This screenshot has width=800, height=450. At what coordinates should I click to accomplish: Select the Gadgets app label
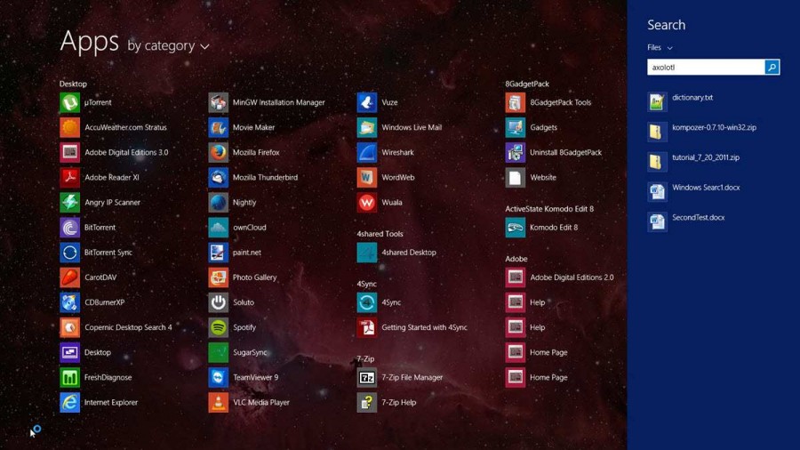coord(543,127)
